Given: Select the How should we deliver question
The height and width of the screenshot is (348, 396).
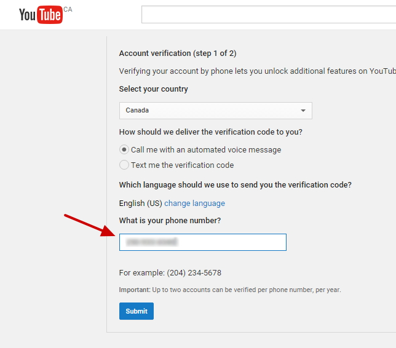Looking at the screenshot, I should (x=211, y=132).
